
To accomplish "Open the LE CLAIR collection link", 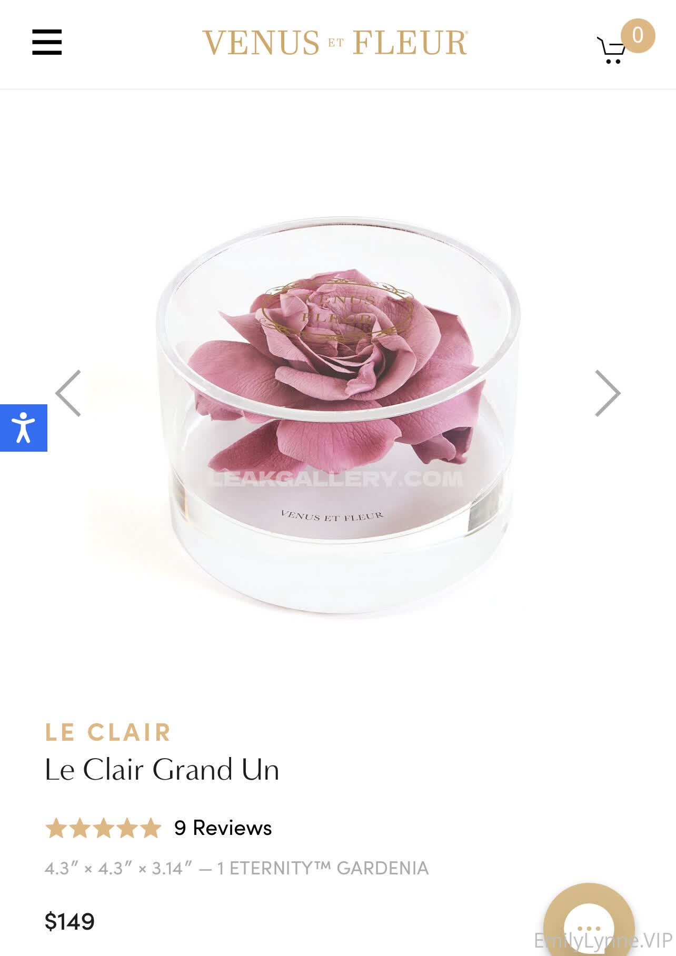I will 108,732.
